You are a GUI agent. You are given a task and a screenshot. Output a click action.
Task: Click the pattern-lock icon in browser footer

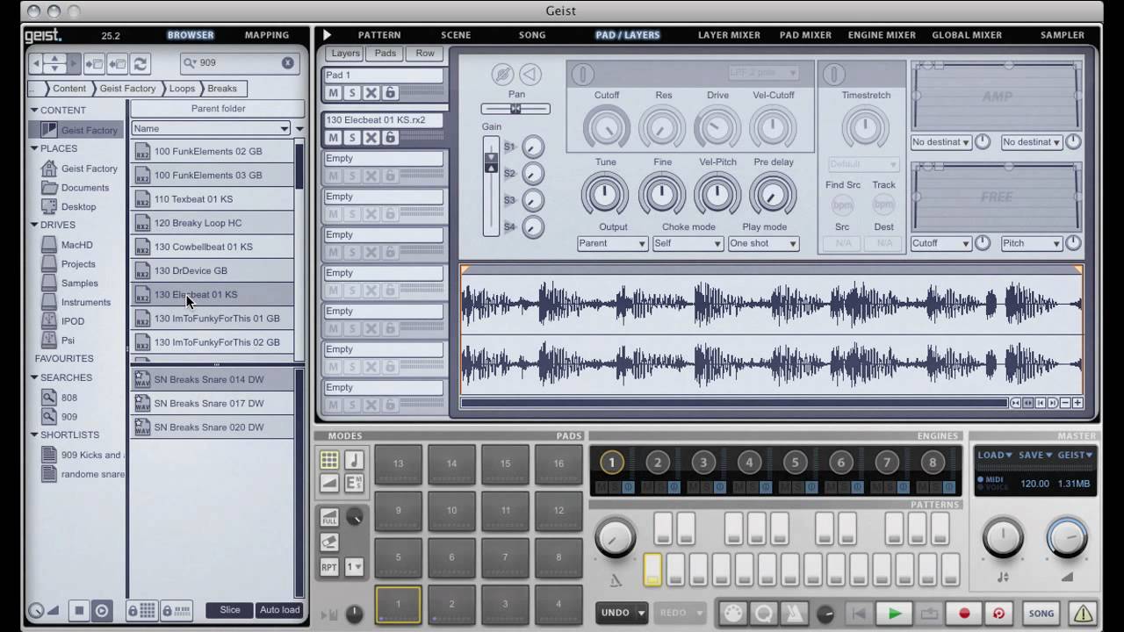point(177,610)
